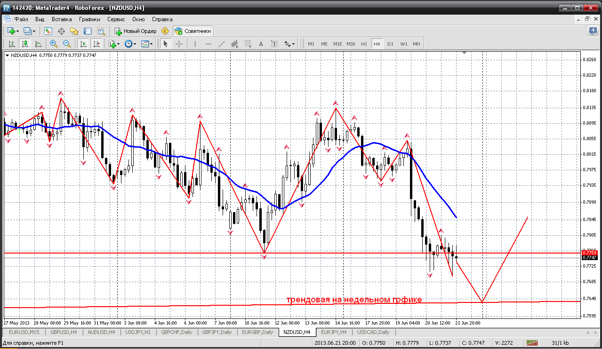Choose the Fibonacci retracement tool
The height and width of the screenshot is (349, 602).
(248, 44)
